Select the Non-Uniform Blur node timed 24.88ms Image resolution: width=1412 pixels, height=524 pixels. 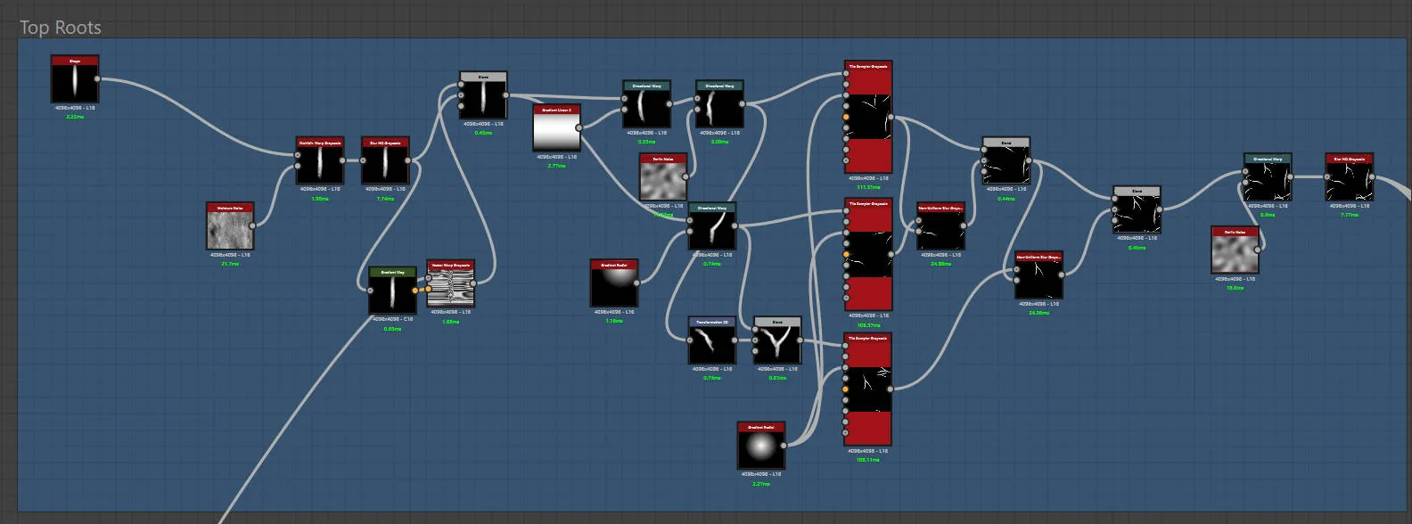(940, 226)
